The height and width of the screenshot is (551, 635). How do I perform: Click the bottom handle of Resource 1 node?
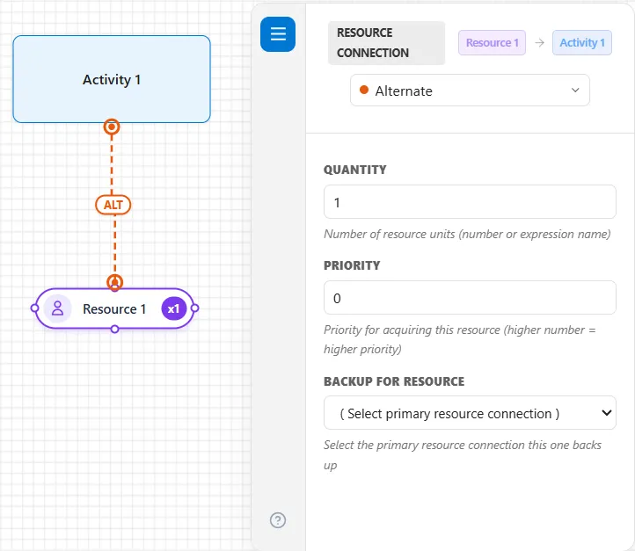point(114,329)
